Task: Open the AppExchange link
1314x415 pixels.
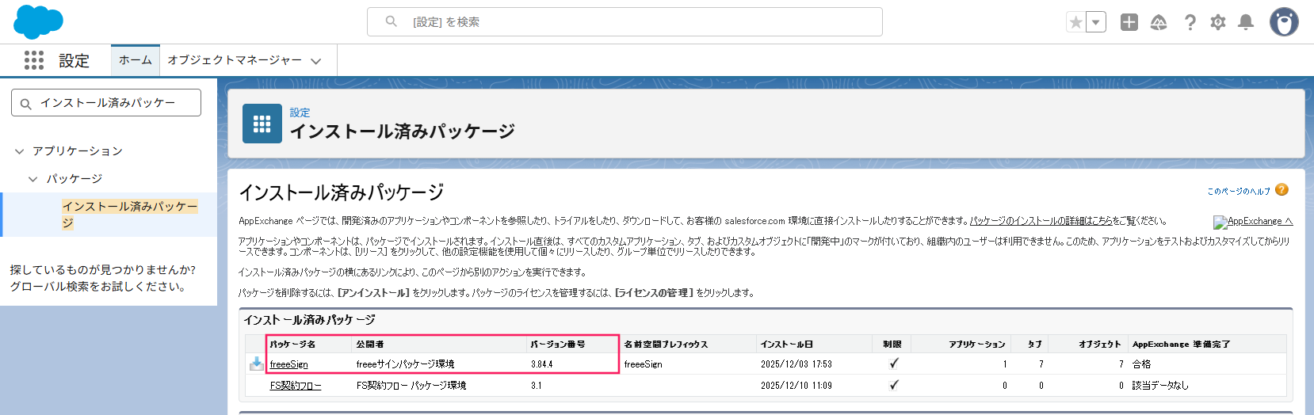Action: (x=1253, y=222)
